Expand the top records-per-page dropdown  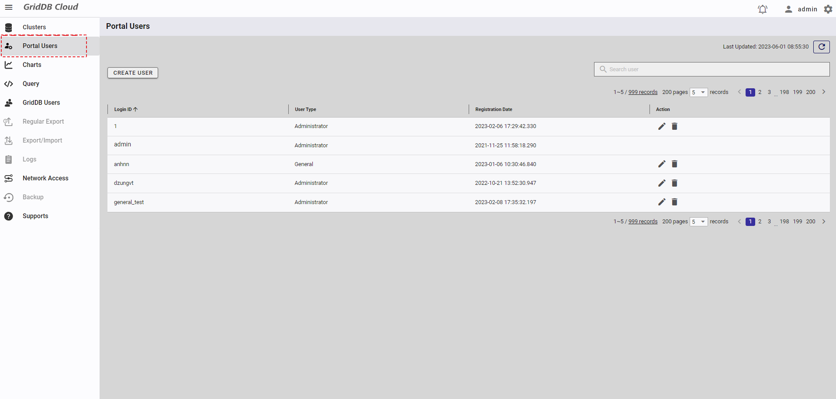coord(698,92)
